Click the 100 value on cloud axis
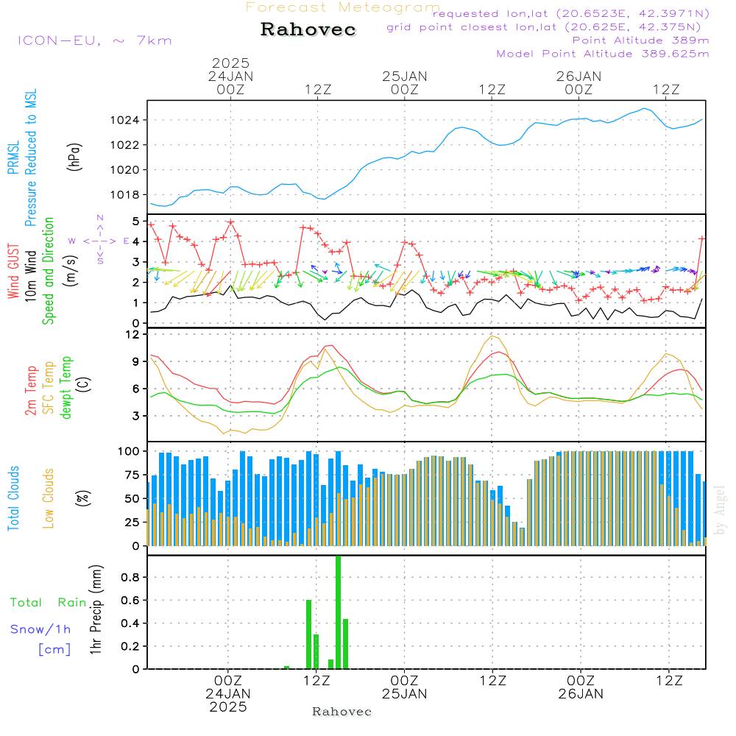The height and width of the screenshot is (736, 736). 129,451
